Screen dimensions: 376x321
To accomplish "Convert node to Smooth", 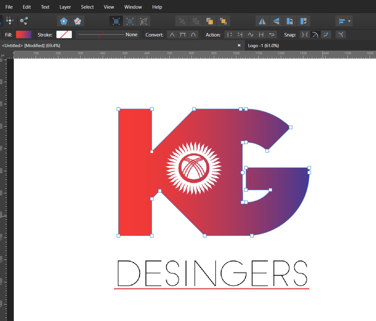I will pos(183,35).
